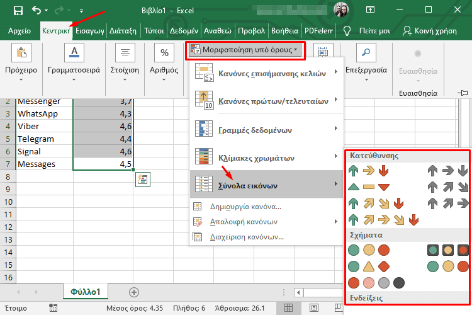Viewport: 472px width, 315px height.
Task: Select Σύνολα εικόνων menu item
Action: tap(266, 184)
